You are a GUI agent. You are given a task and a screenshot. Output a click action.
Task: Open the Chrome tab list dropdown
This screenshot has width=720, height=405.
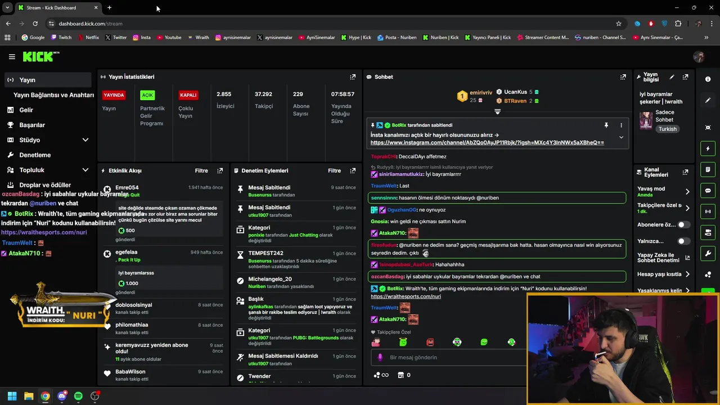pyautogui.click(x=8, y=8)
